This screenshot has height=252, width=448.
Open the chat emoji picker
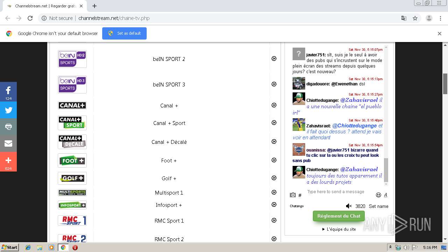(x=378, y=195)
